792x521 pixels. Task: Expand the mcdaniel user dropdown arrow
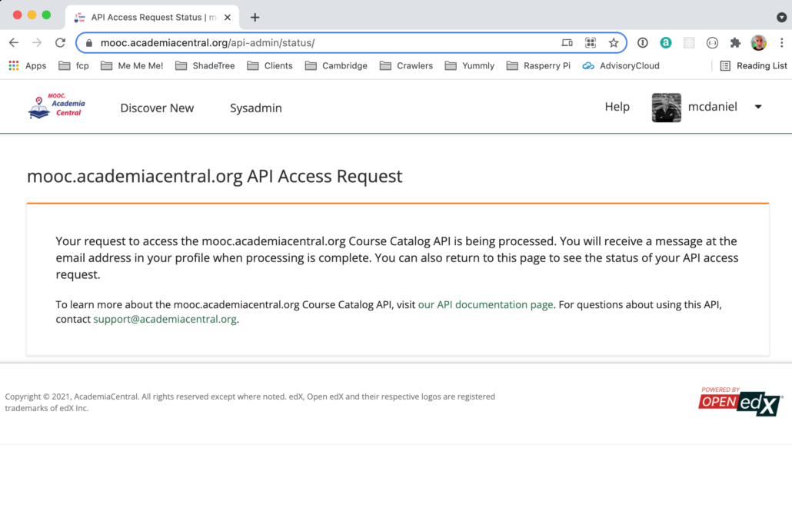pyautogui.click(x=758, y=107)
